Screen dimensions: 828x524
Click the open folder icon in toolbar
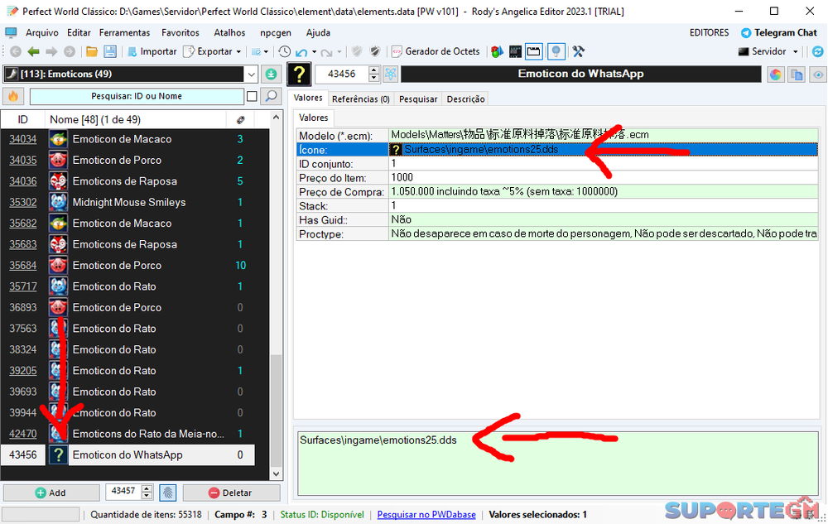(x=91, y=51)
